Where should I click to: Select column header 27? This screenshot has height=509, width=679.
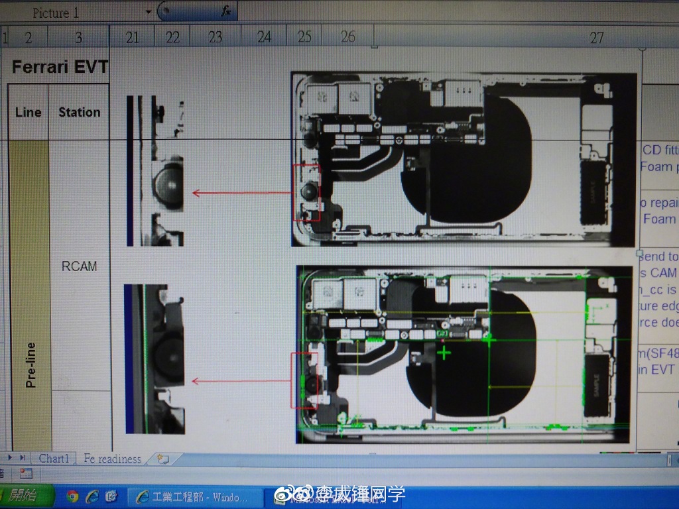click(x=597, y=38)
